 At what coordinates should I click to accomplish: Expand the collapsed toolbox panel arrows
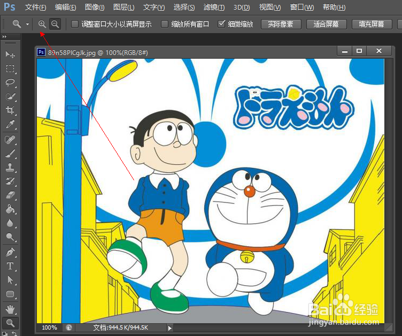pos(4,37)
